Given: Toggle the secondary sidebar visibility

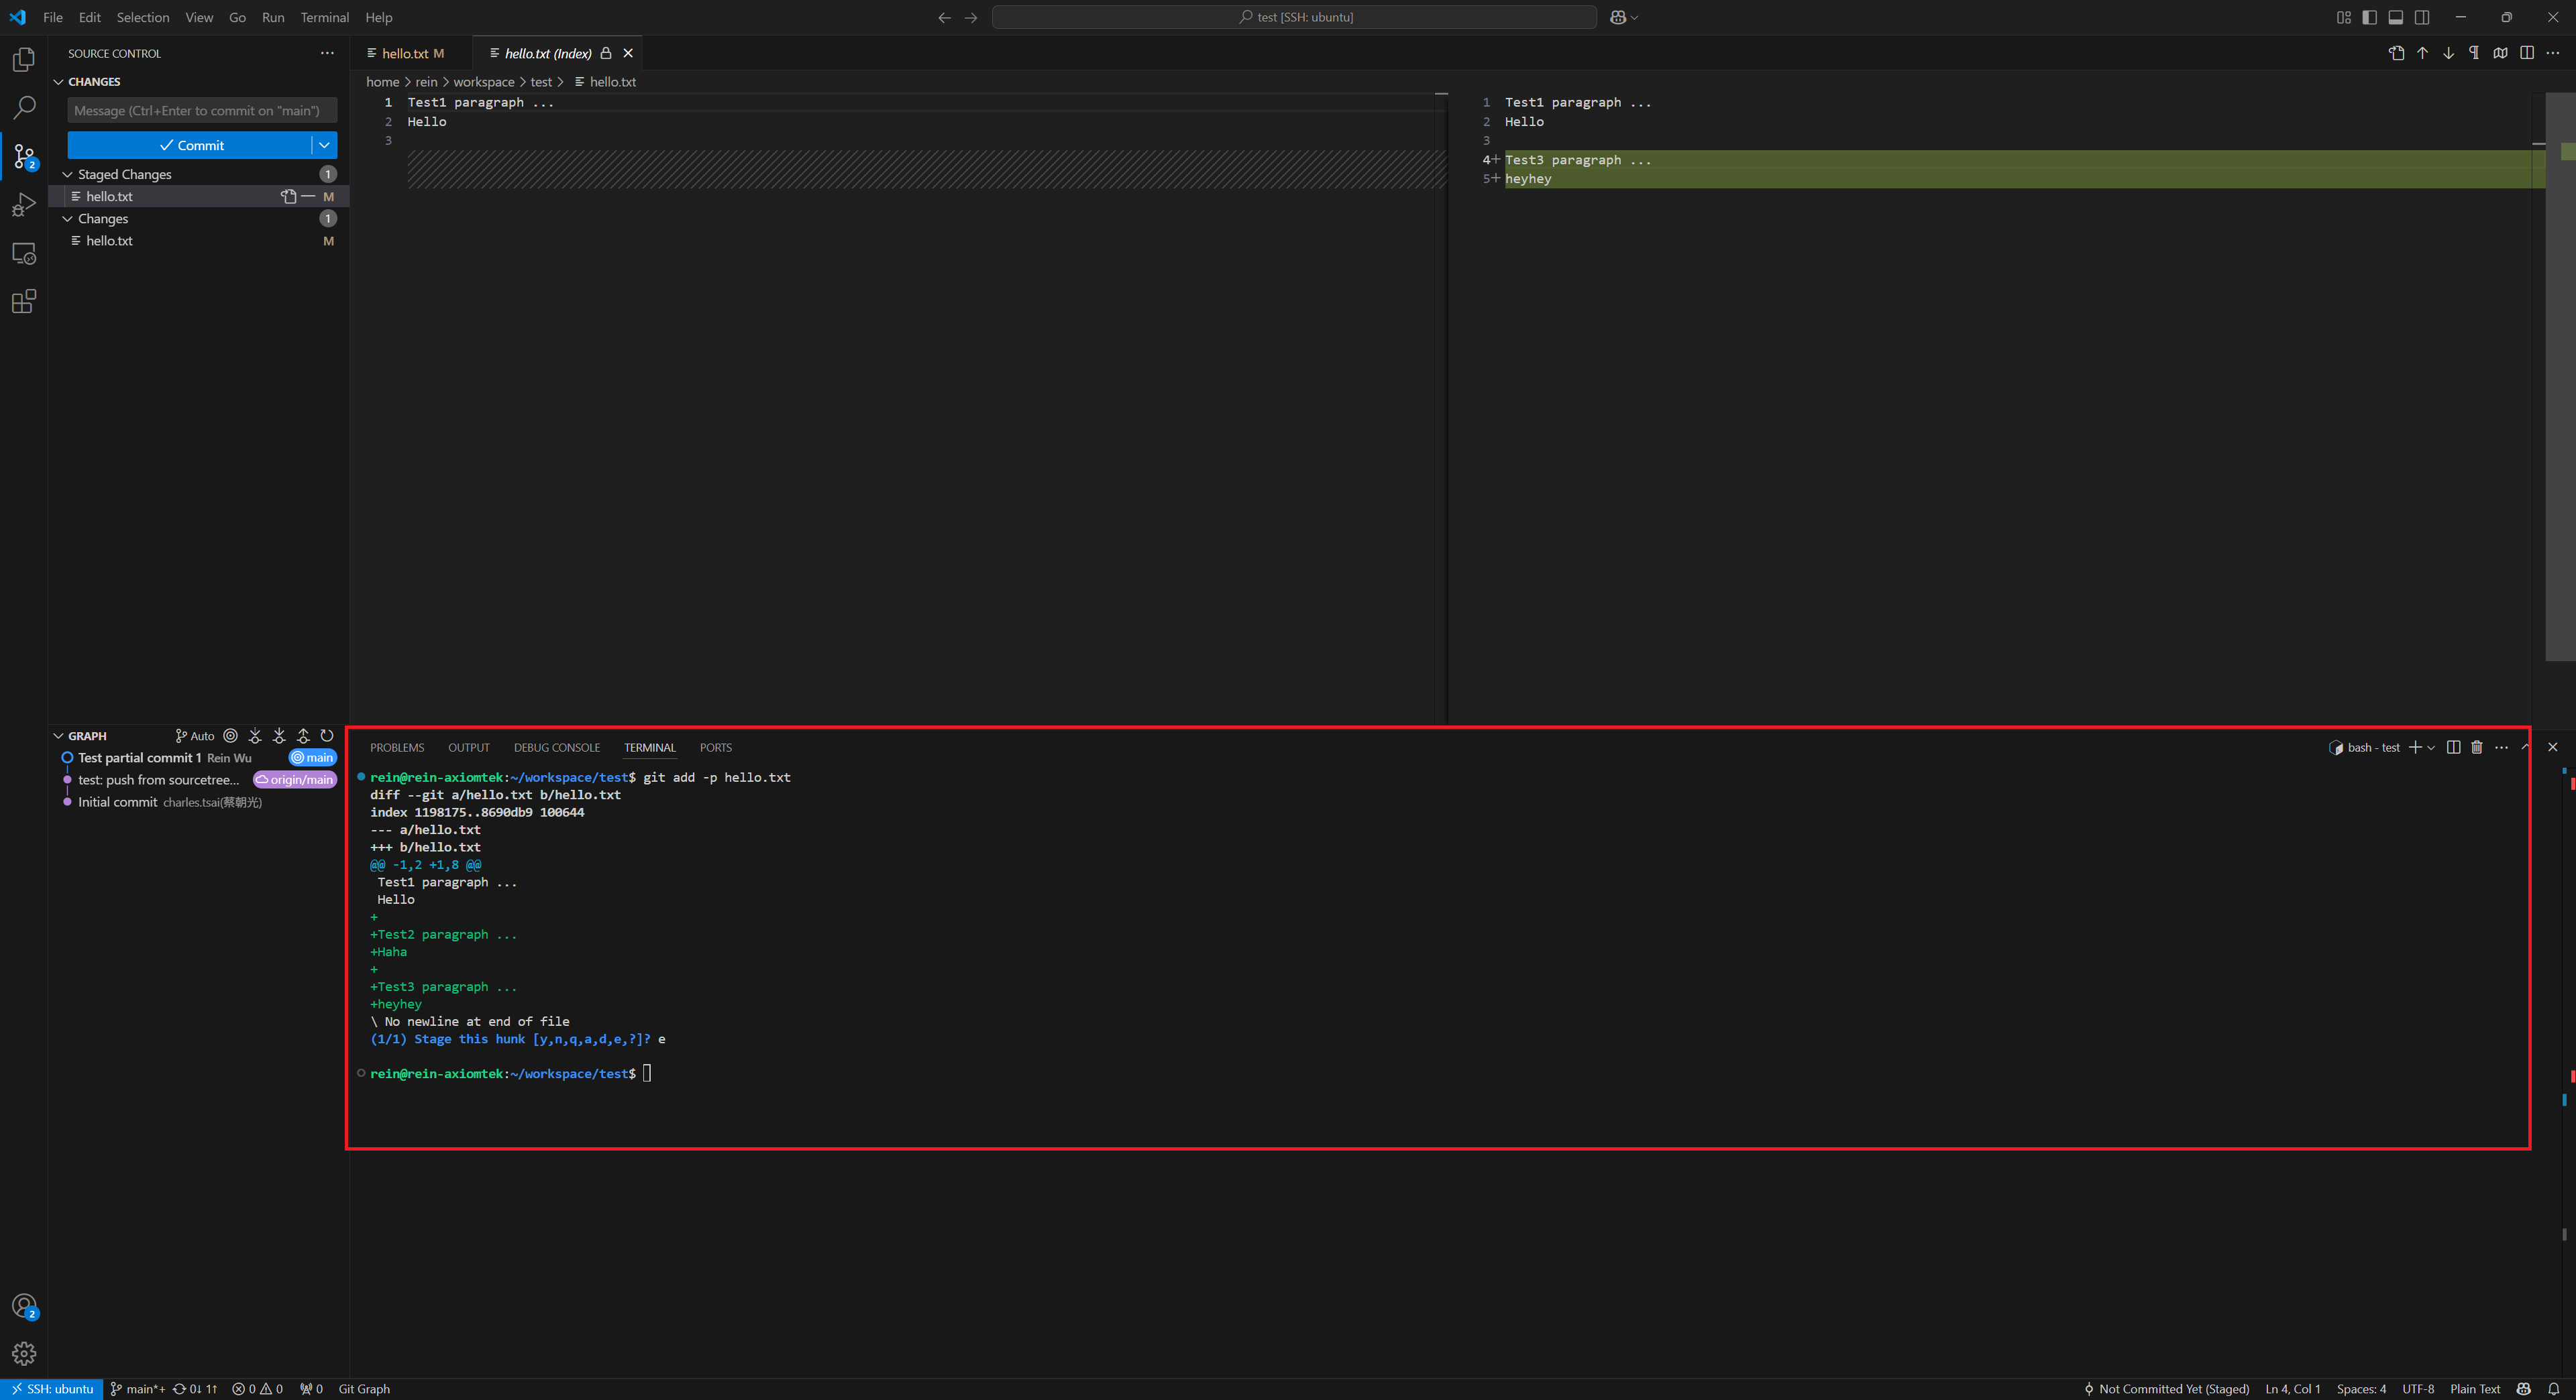Looking at the screenshot, I should 2423,17.
